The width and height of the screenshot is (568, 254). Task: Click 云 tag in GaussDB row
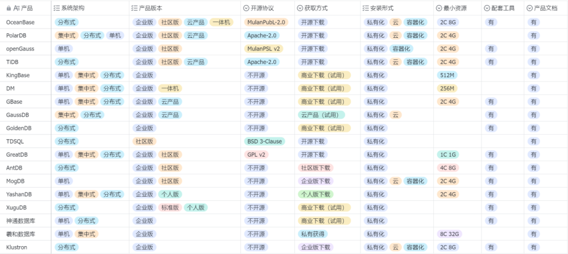[395, 115]
